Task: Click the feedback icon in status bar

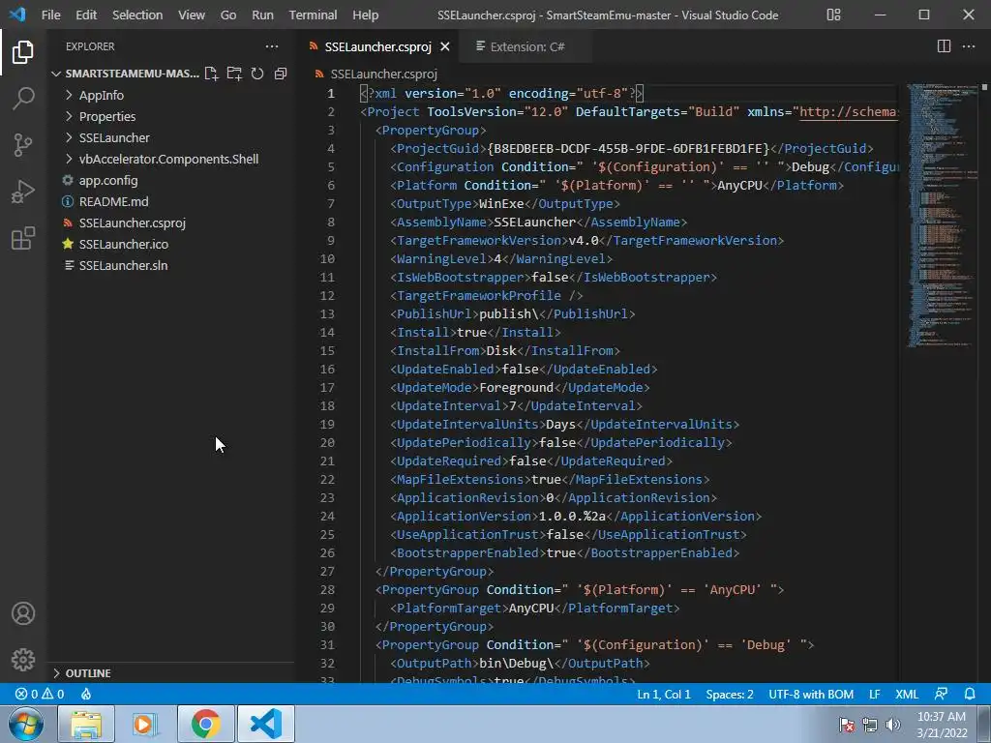Action: pyautogui.click(x=941, y=694)
